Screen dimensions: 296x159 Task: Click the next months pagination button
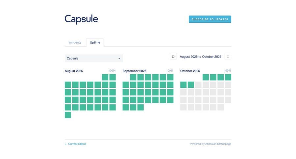[228, 57]
